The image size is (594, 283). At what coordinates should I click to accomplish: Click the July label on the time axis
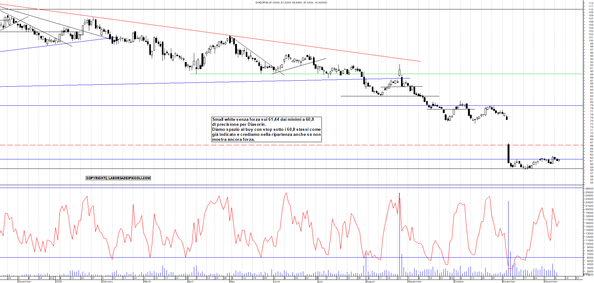[320, 281]
